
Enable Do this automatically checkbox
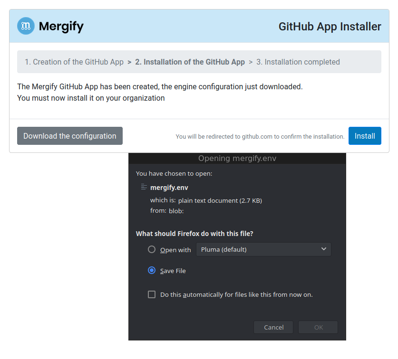(152, 294)
